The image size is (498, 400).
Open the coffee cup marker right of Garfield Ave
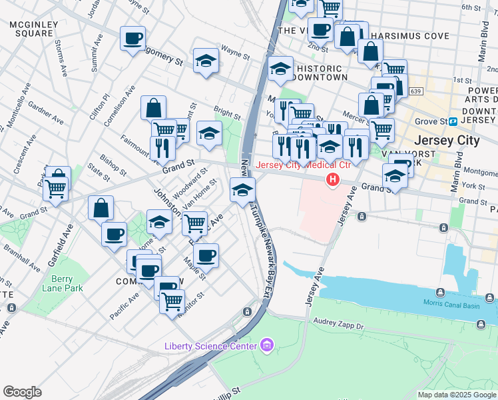click(x=114, y=236)
